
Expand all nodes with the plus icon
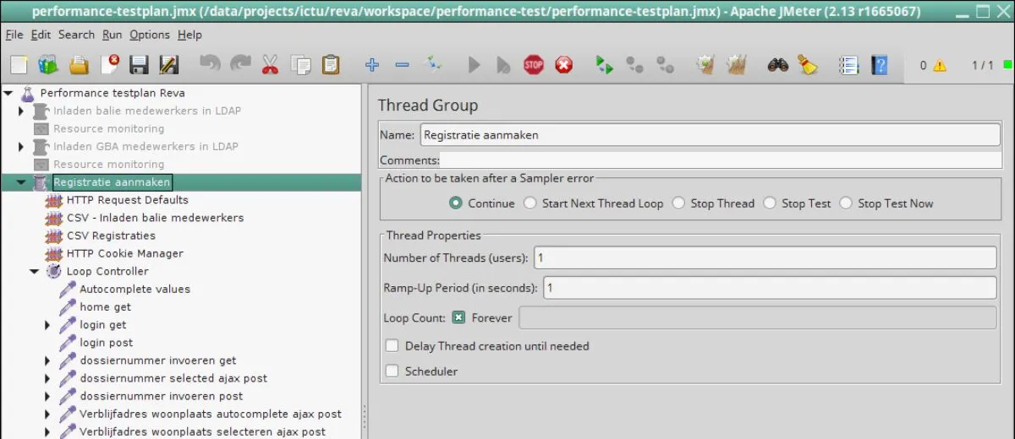tap(371, 65)
